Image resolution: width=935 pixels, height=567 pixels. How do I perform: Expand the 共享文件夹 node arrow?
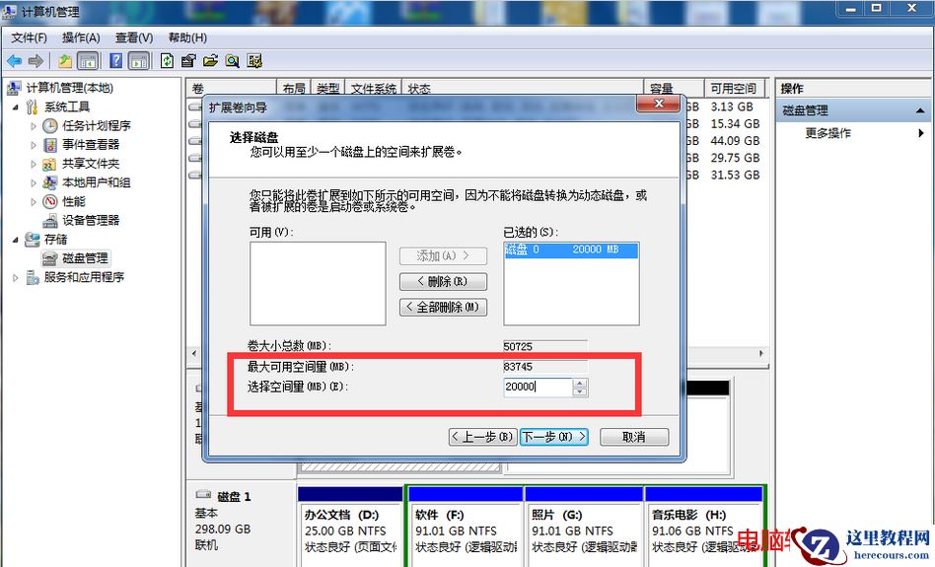click(x=34, y=164)
